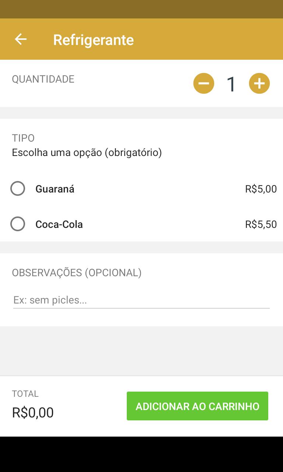Tap the R$5,00 price for Guaraná
This screenshot has height=472, width=283.
261,189
